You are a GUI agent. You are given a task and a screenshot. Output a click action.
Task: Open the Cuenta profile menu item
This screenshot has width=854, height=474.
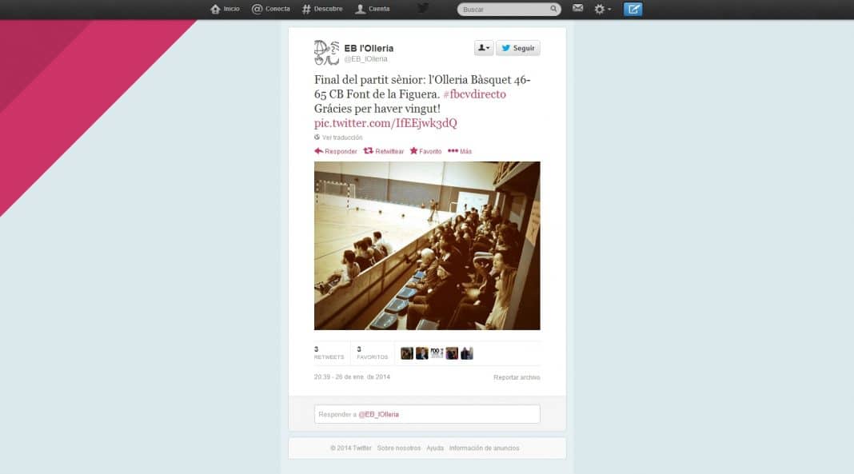373,10
